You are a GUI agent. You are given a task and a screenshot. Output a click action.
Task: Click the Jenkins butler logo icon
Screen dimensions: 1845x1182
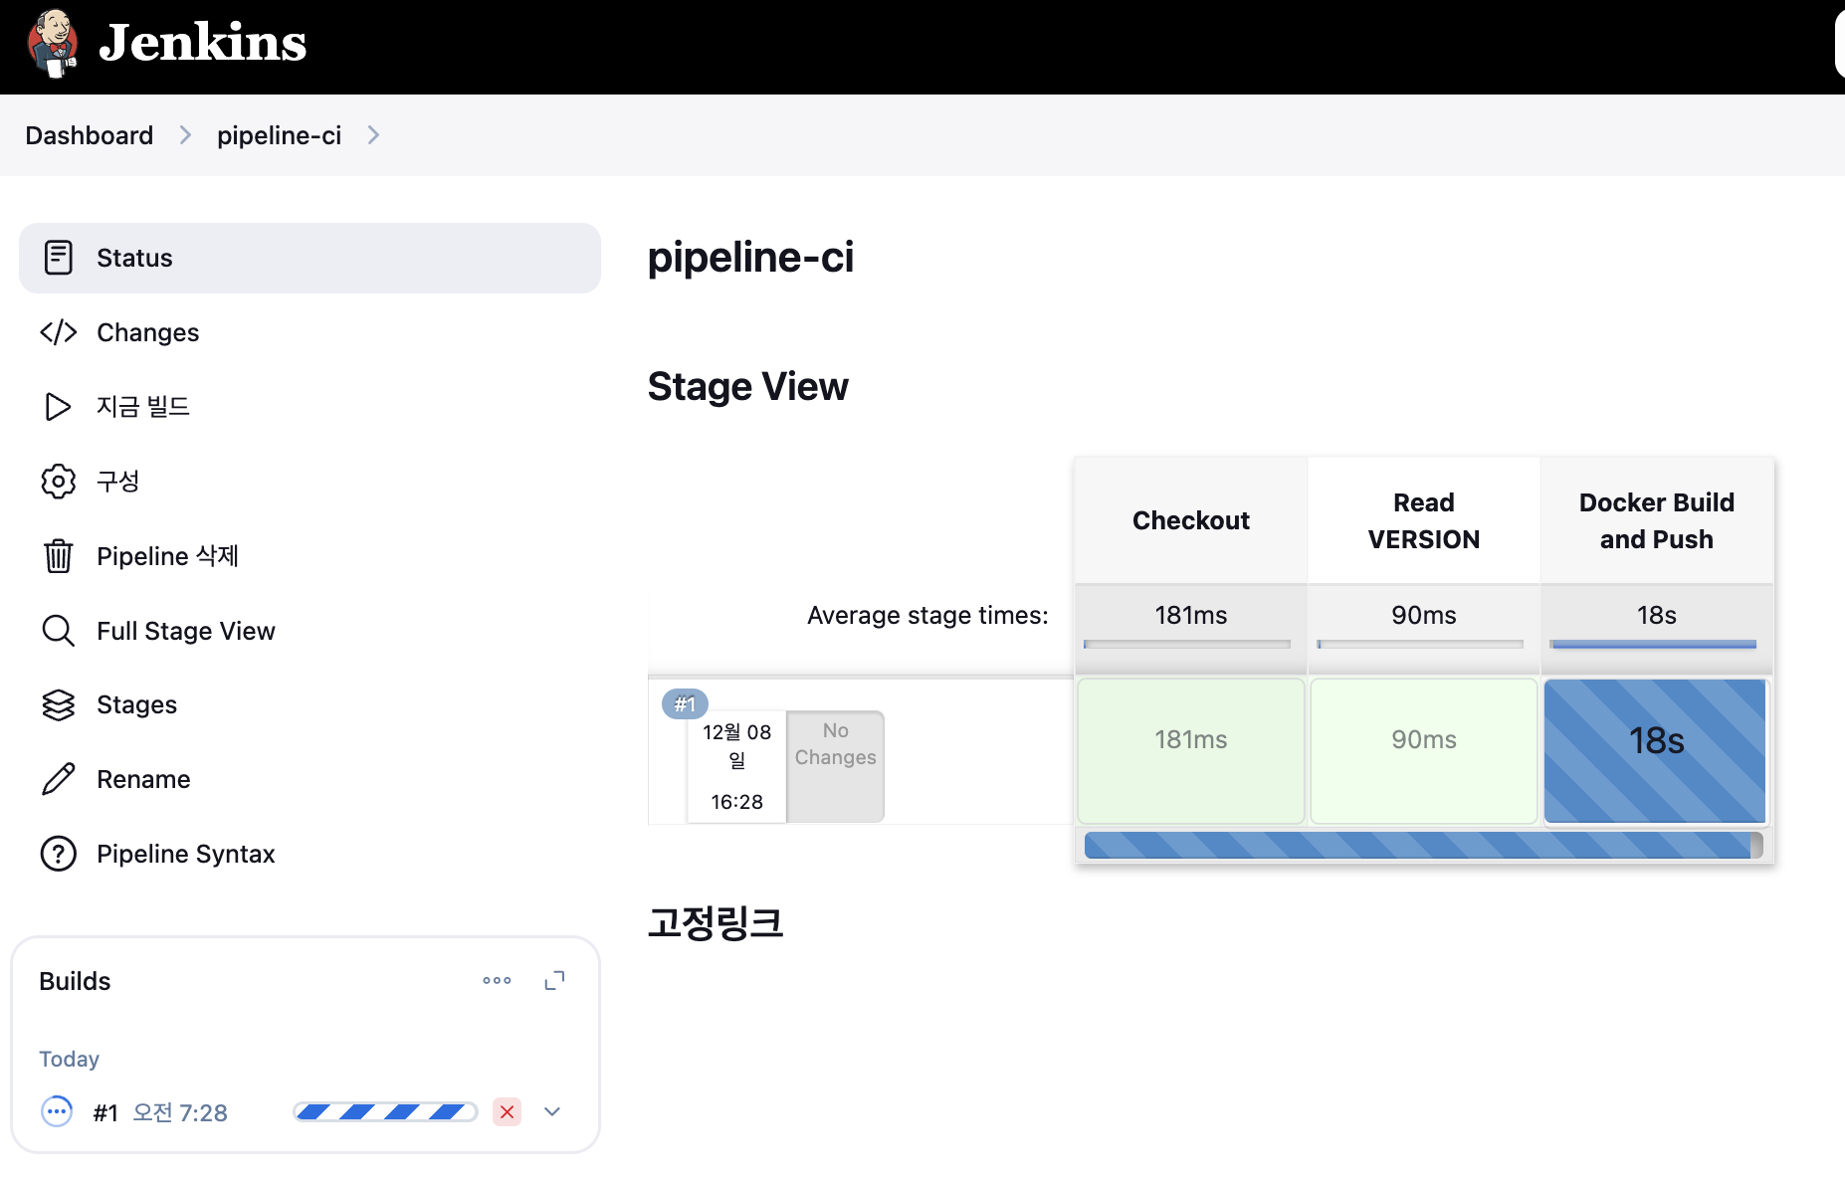pyautogui.click(x=53, y=42)
